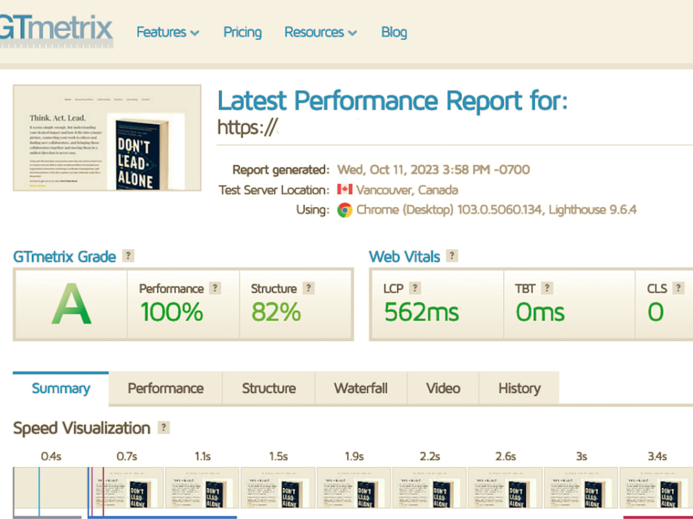The height and width of the screenshot is (519, 693).
Task: Open the History tab
Action: (x=519, y=388)
